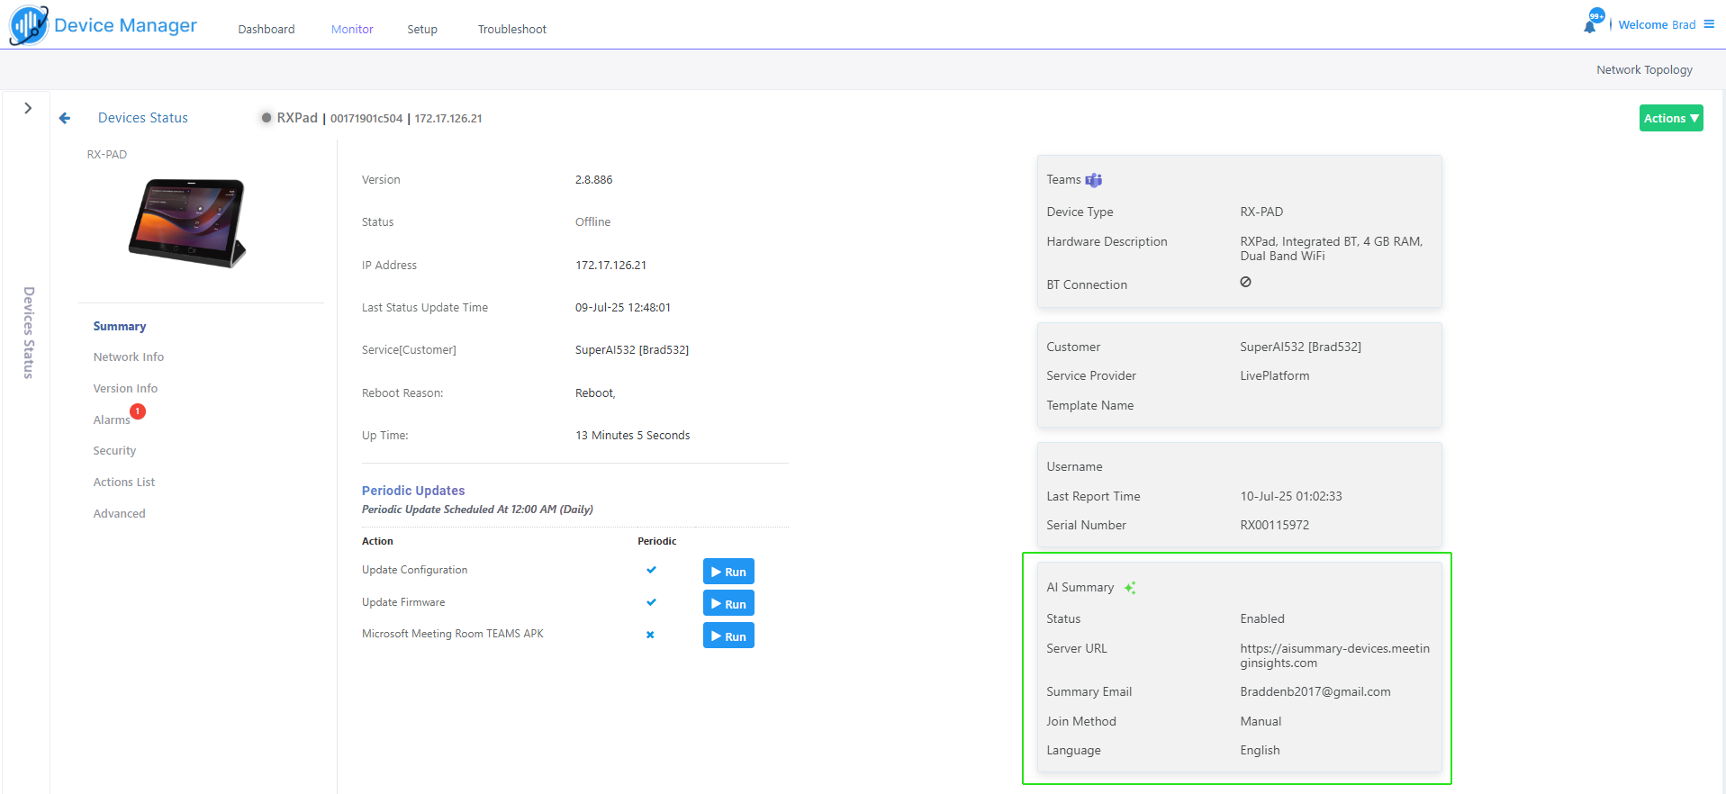Click the AI Summary server URL value
This screenshot has height=794, width=1726.
pyautogui.click(x=1334, y=655)
